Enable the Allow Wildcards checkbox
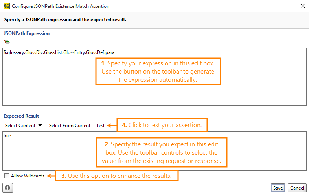 pos(7,176)
